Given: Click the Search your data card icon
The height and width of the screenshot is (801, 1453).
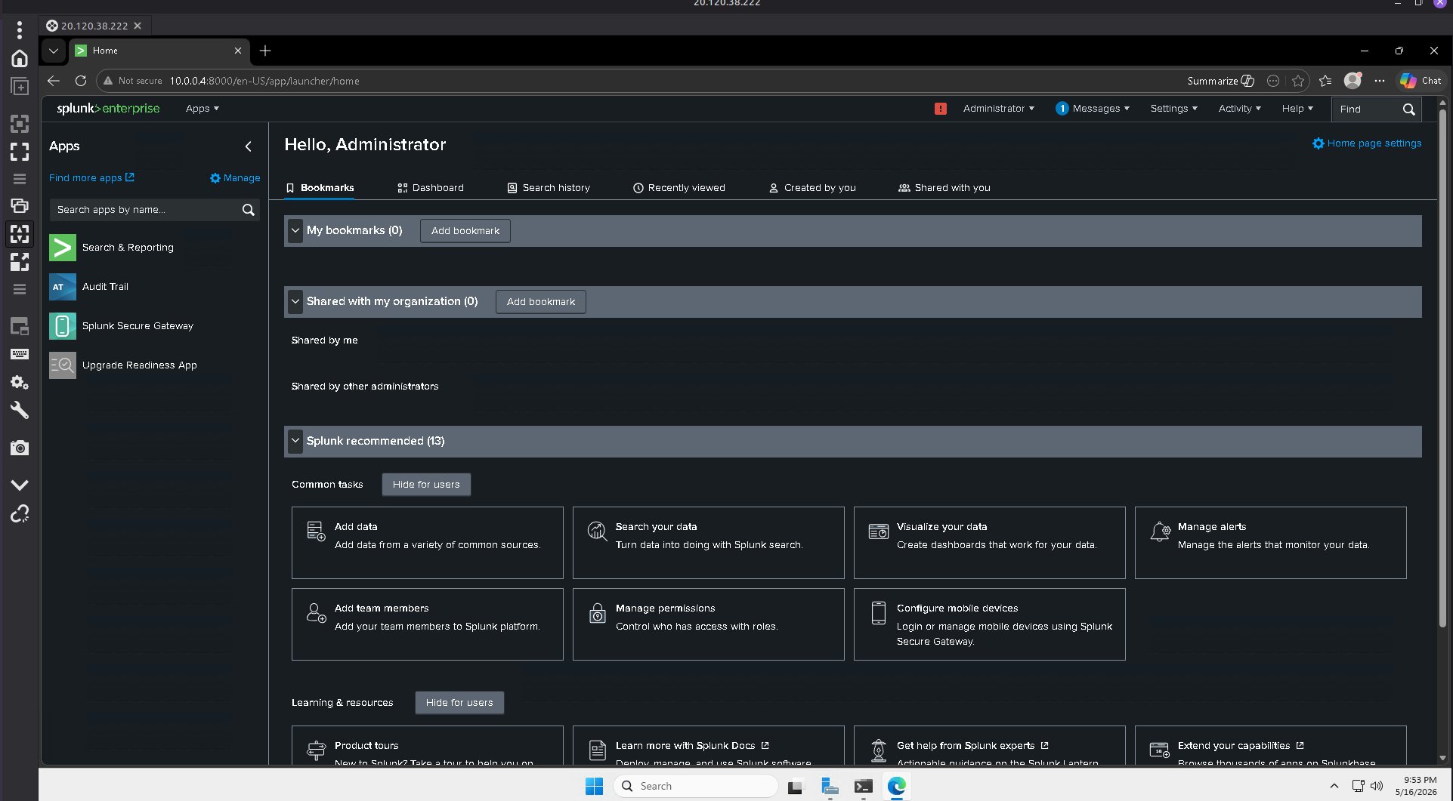Looking at the screenshot, I should [597, 531].
